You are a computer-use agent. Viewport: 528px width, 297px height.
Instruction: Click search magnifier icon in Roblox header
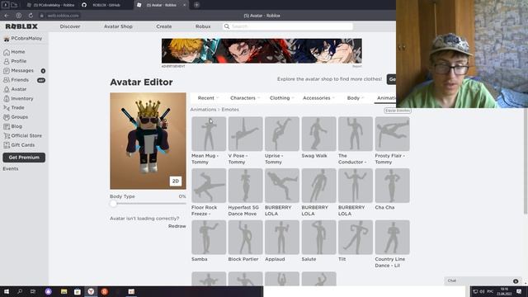(x=227, y=26)
